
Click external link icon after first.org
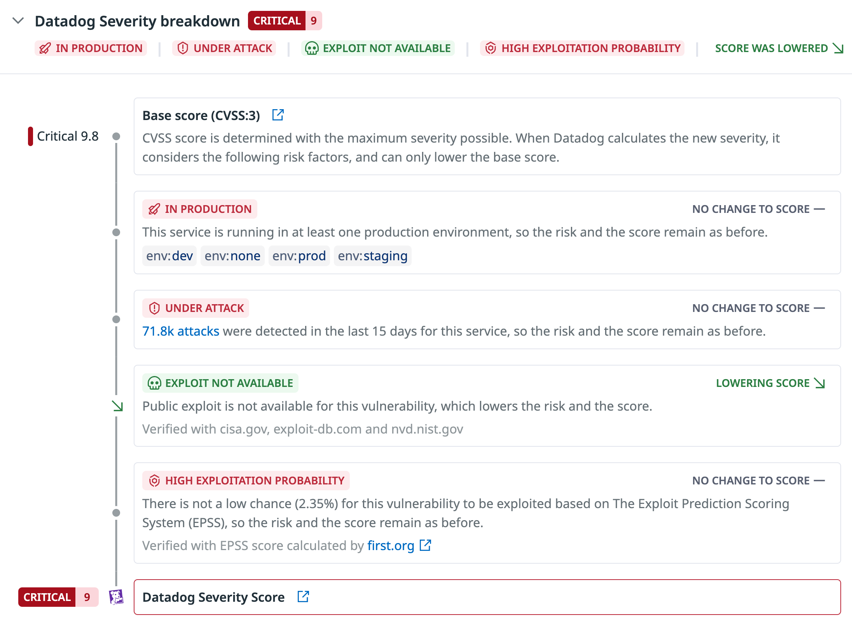tap(426, 545)
